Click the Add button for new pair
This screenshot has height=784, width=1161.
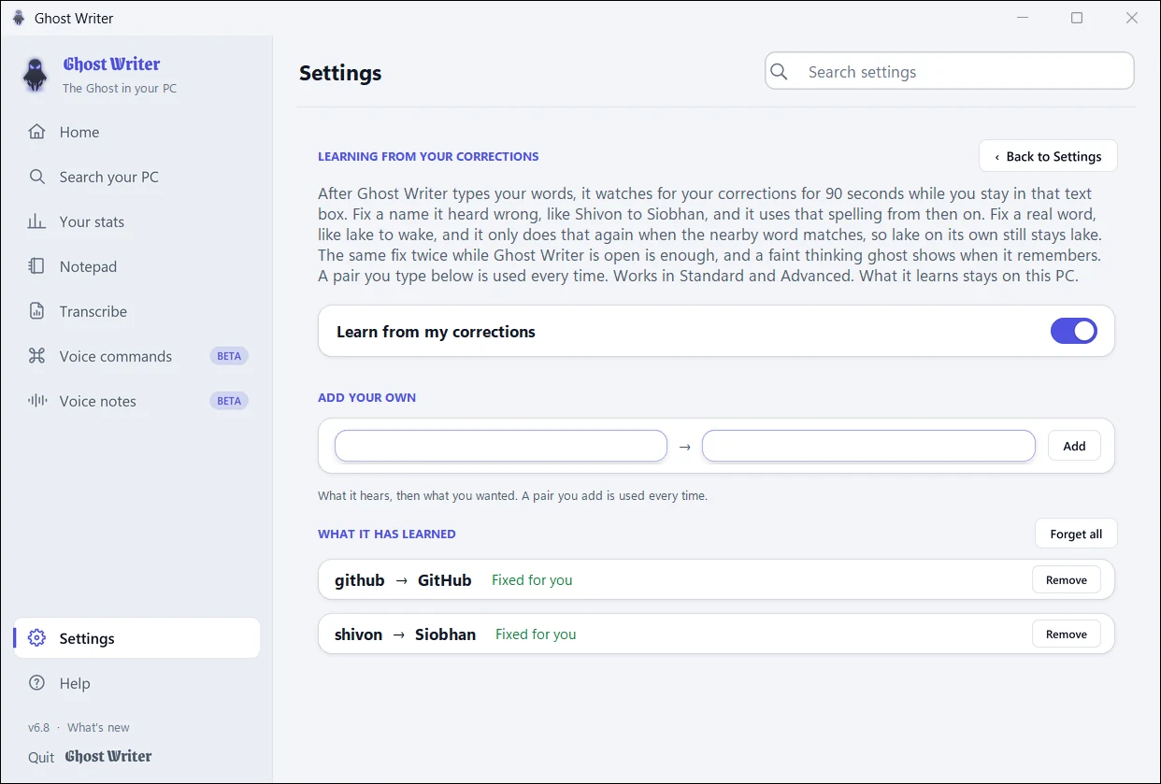pyautogui.click(x=1074, y=446)
